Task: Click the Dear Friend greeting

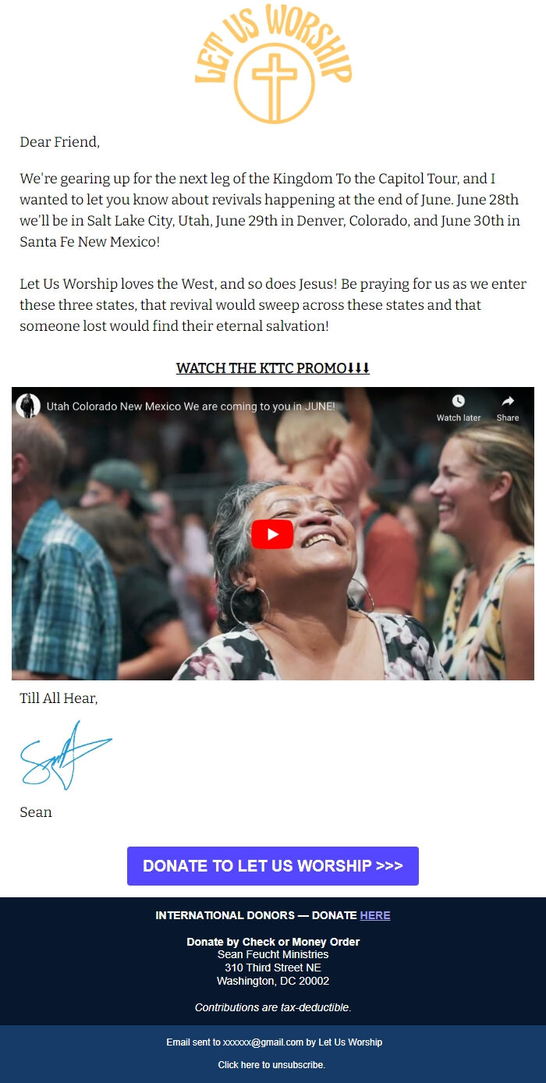Action: click(x=60, y=142)
